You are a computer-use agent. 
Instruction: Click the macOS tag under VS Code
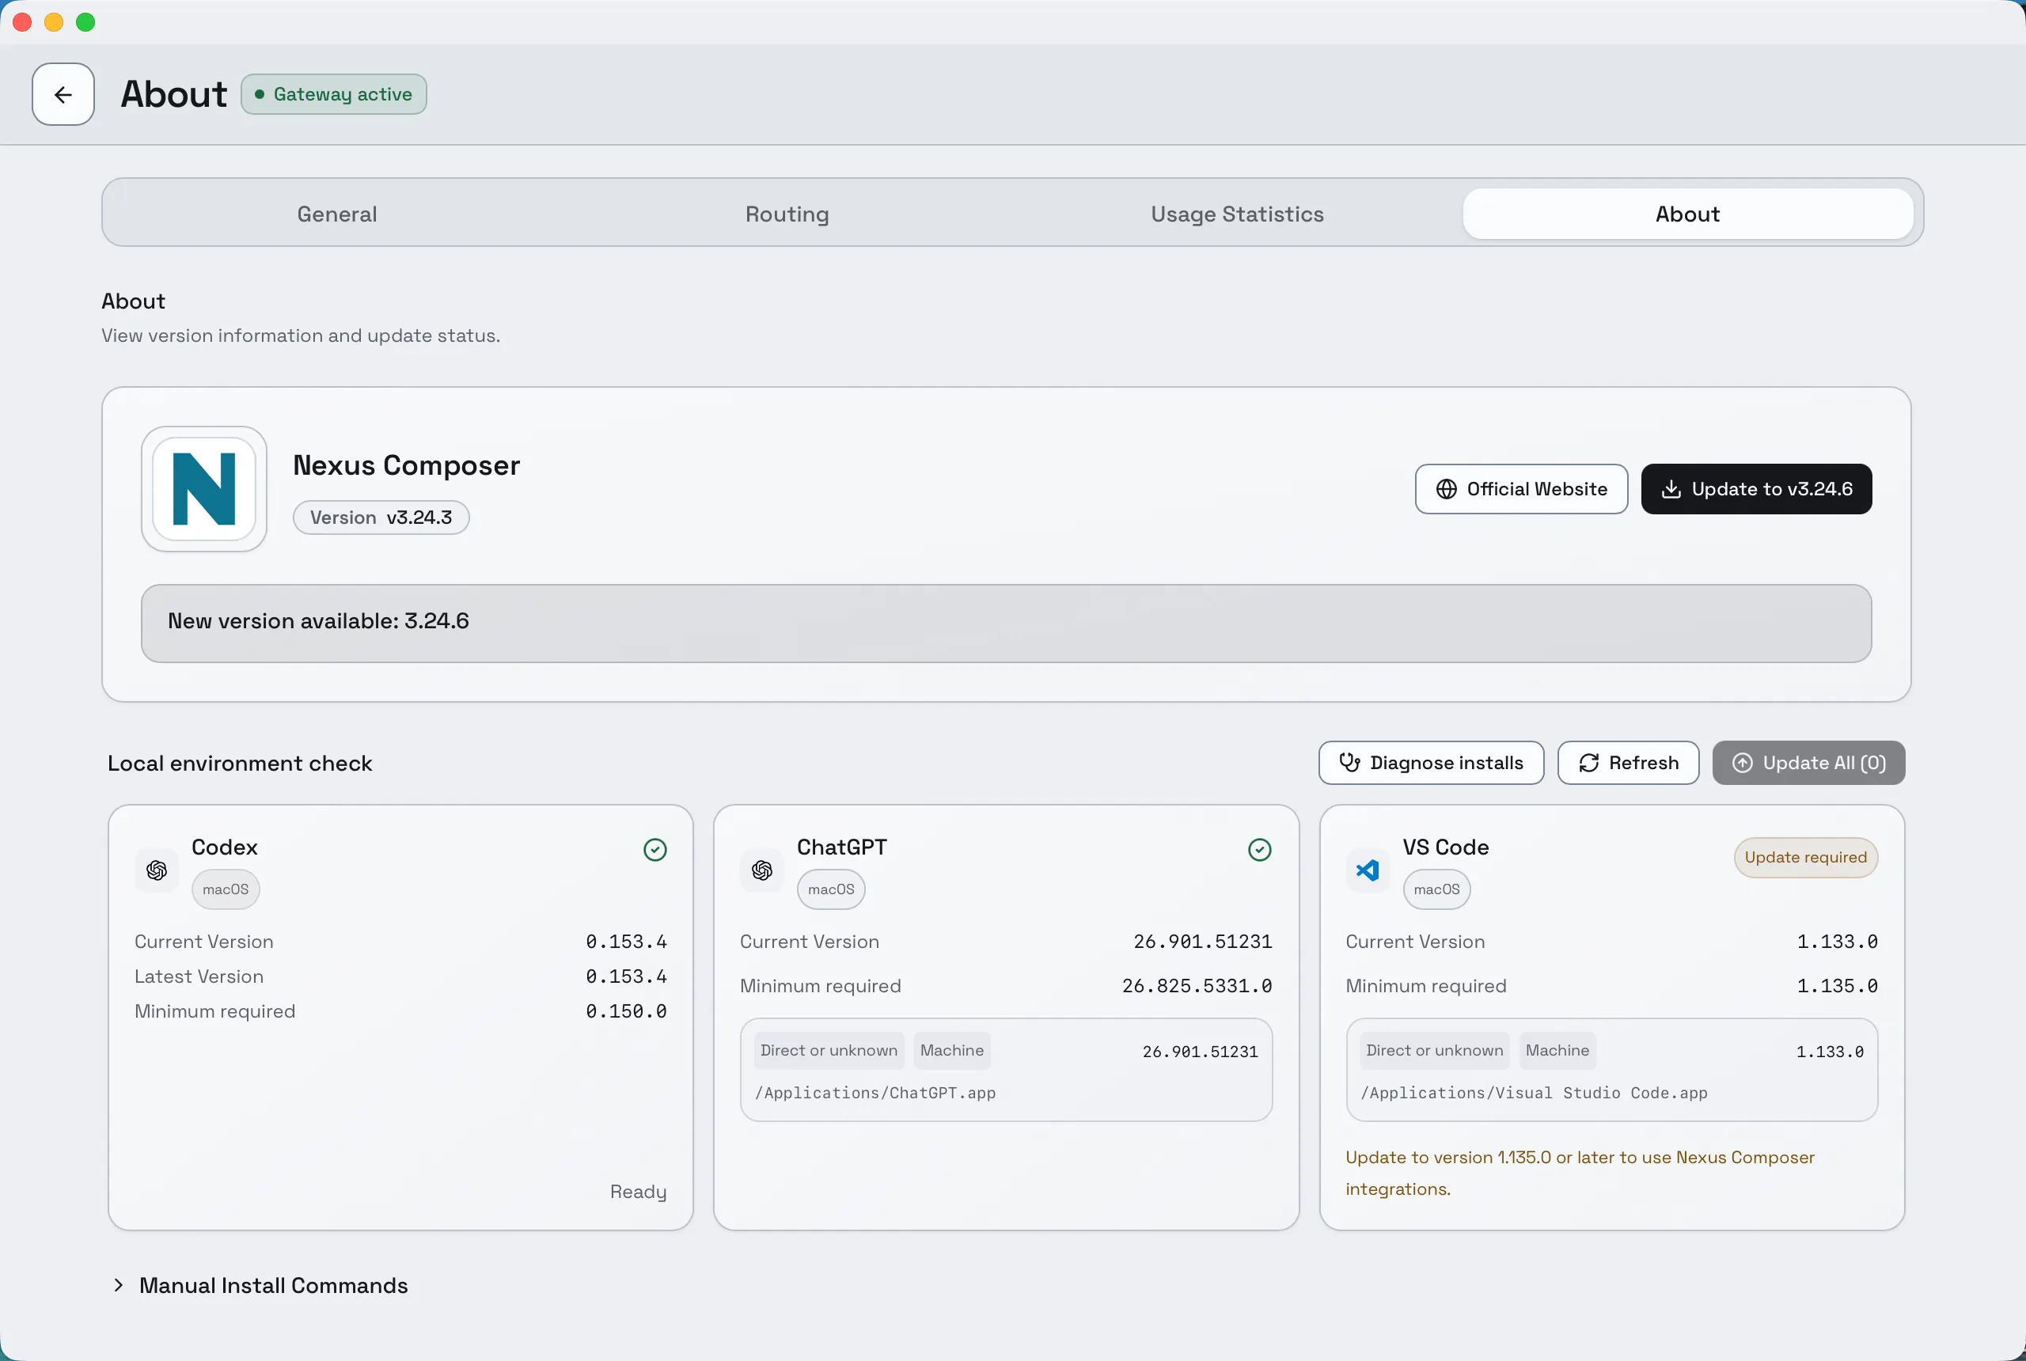coord(1436,889)
